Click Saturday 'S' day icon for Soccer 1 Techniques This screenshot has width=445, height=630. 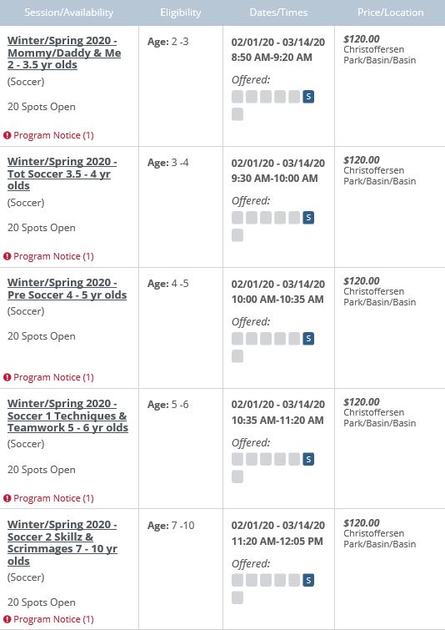pyautogui.click(x=308, y=459)
